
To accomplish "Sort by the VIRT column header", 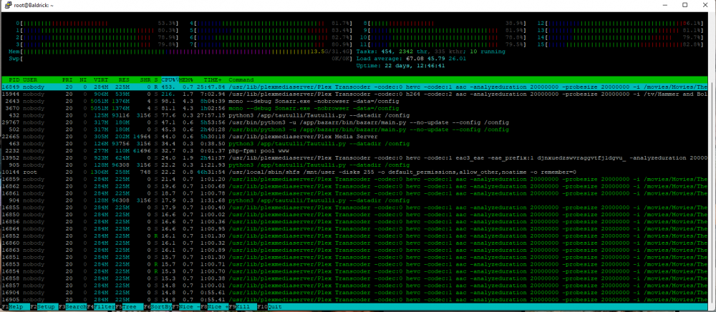I will pos(101,80).
